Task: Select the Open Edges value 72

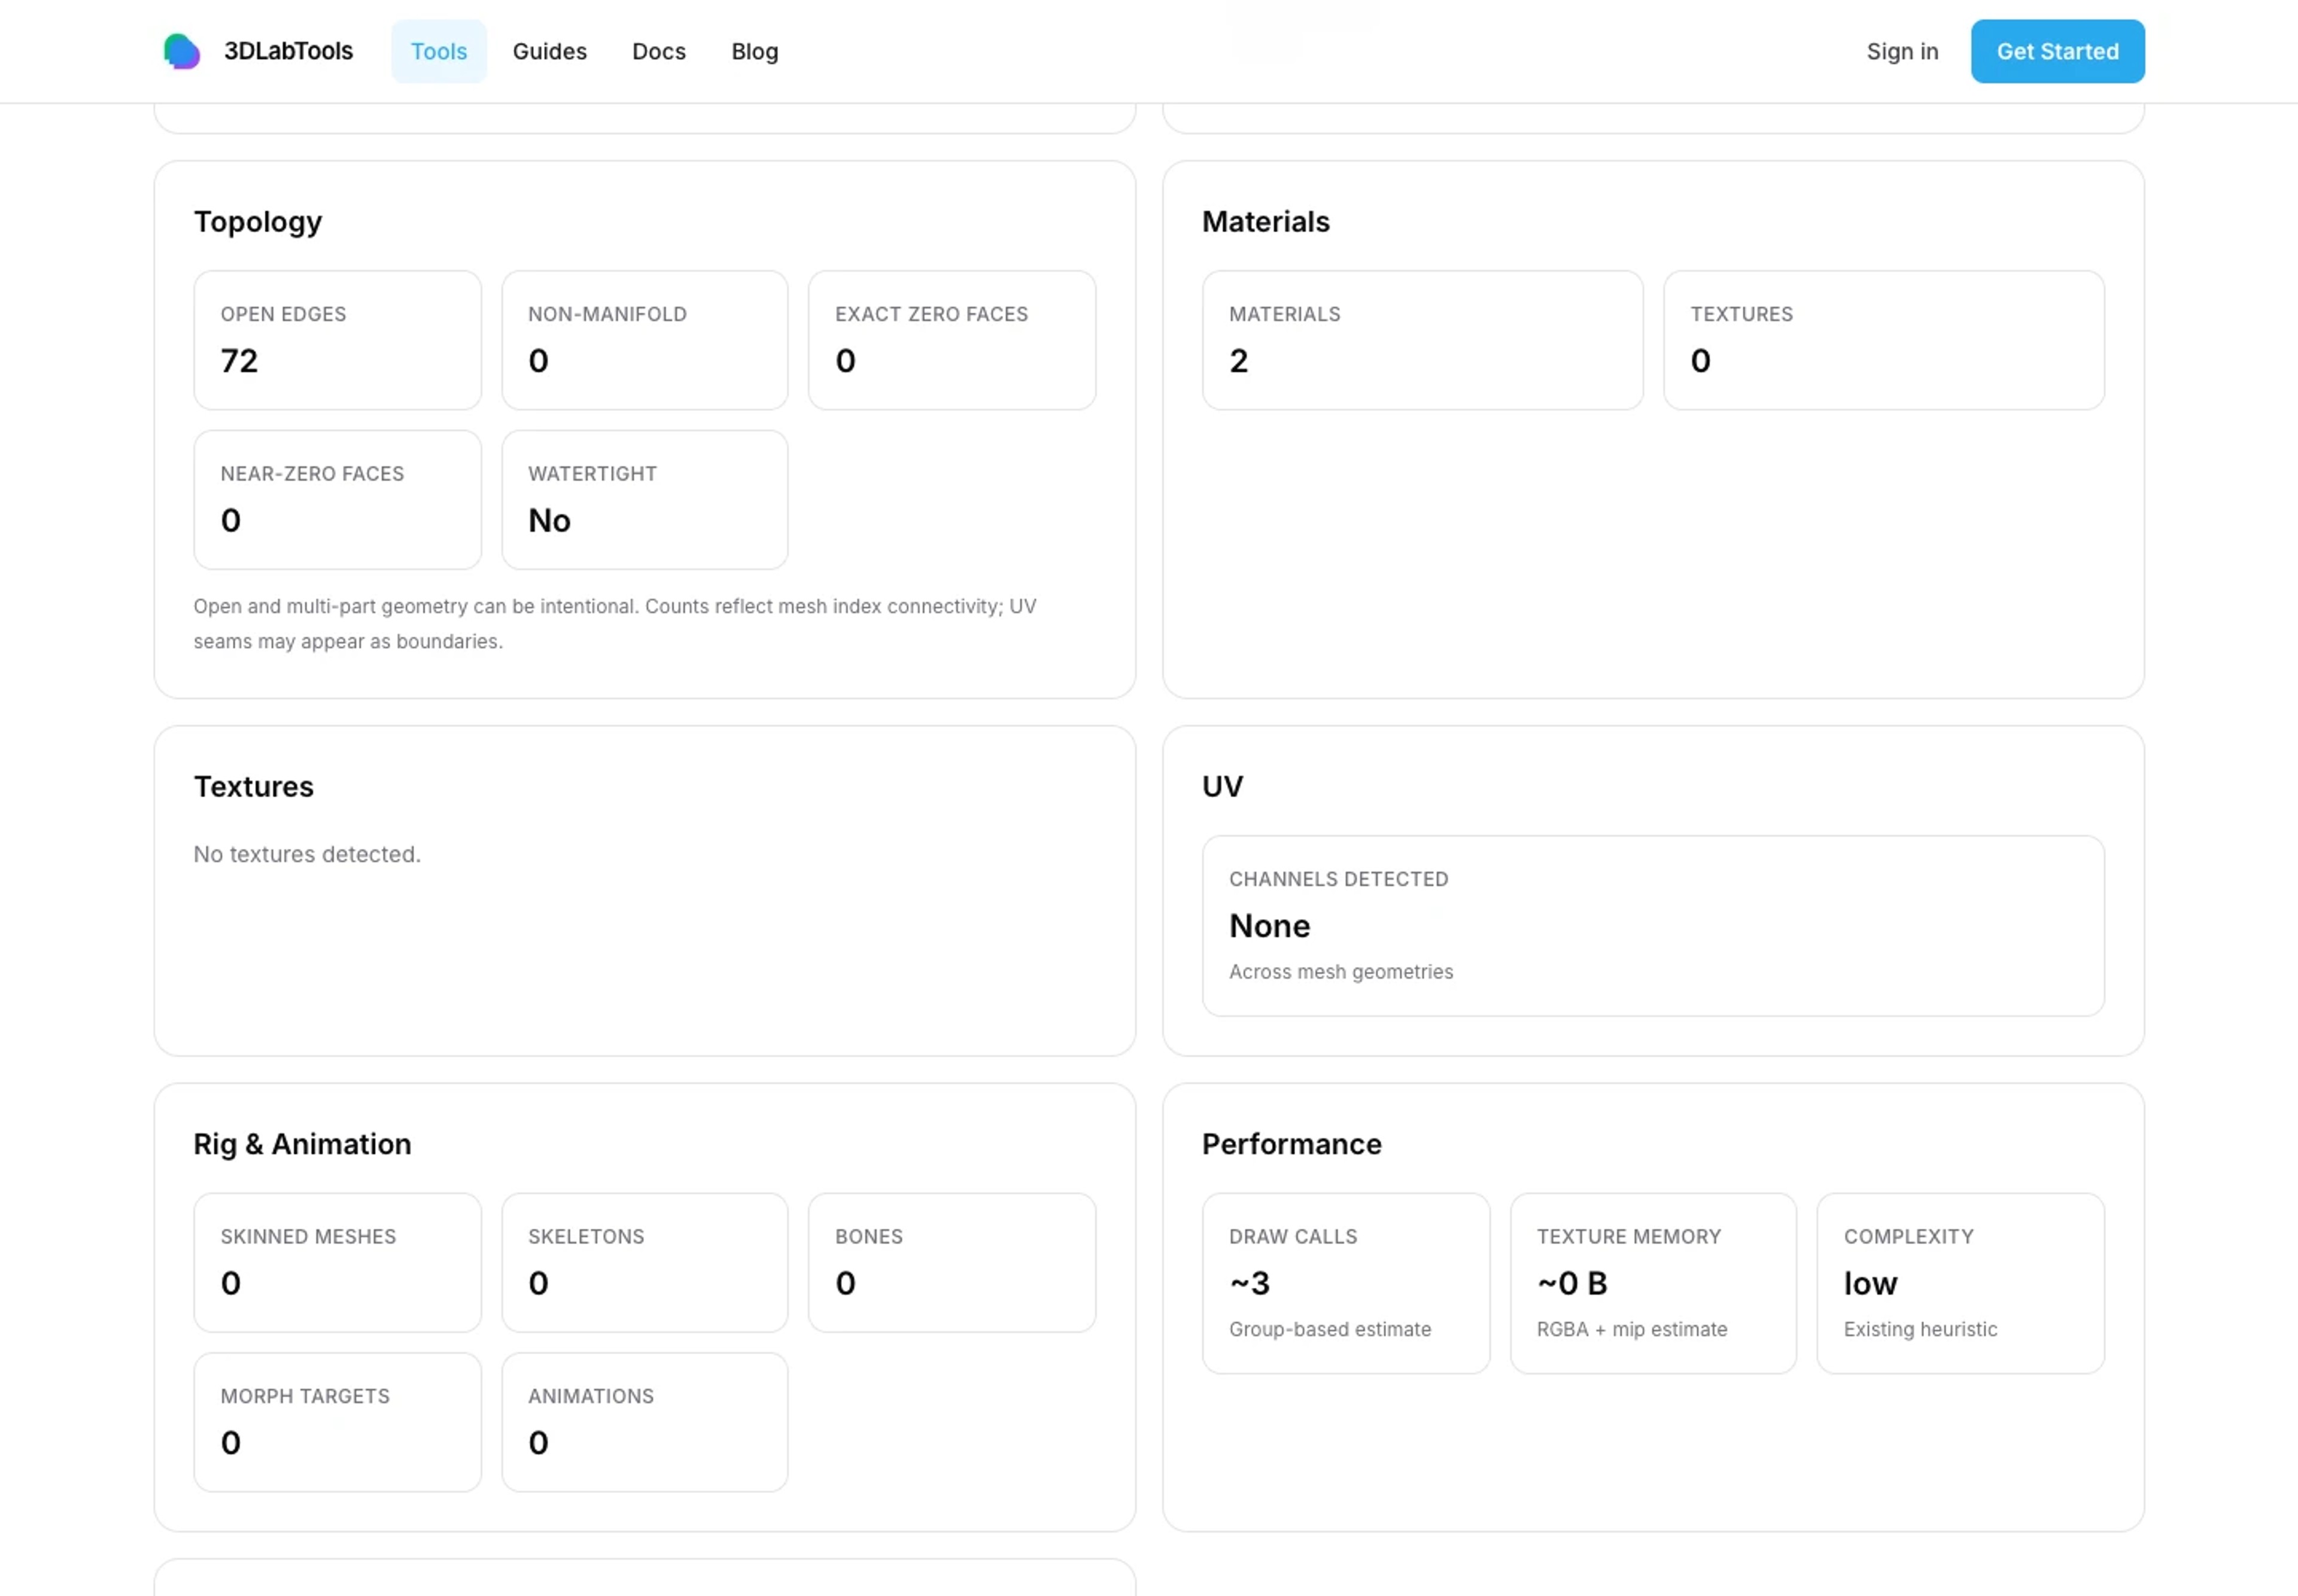Action: coord(239,360)
